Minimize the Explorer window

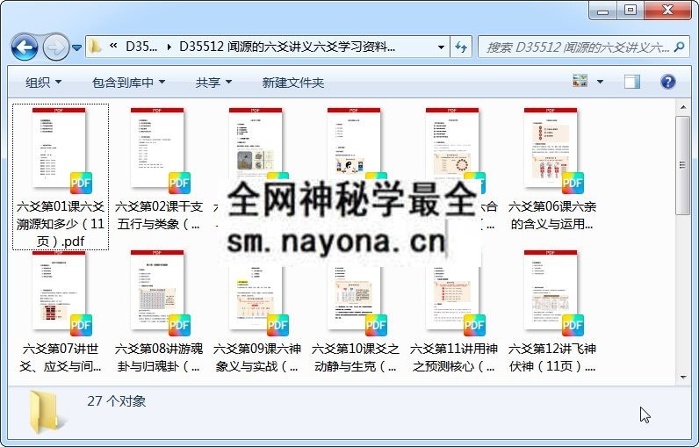click(x=602, y=11)
